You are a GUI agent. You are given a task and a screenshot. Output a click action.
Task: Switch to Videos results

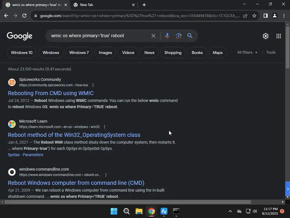coord(128,53)
